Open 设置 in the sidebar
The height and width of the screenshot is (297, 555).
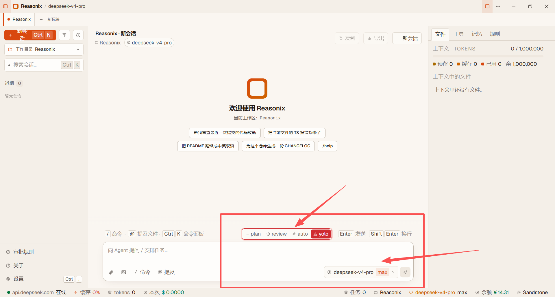pyautogui.click(x=44, y=279)
